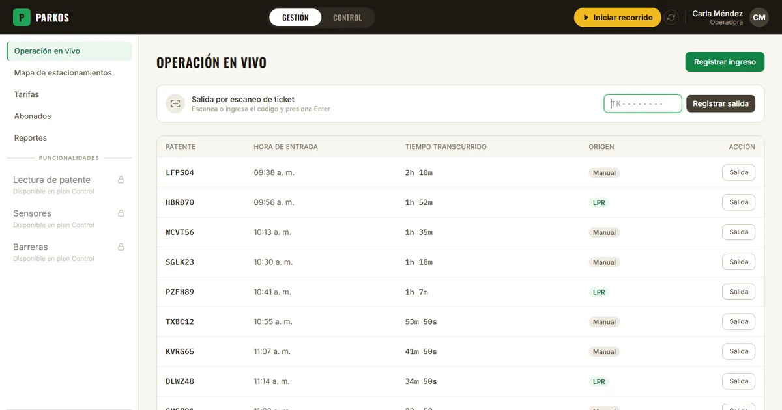This screenshot has width=782, height=410.
Task: Click the OPERACIÓN EN VIVO page heading
Action: click(211, 62)
